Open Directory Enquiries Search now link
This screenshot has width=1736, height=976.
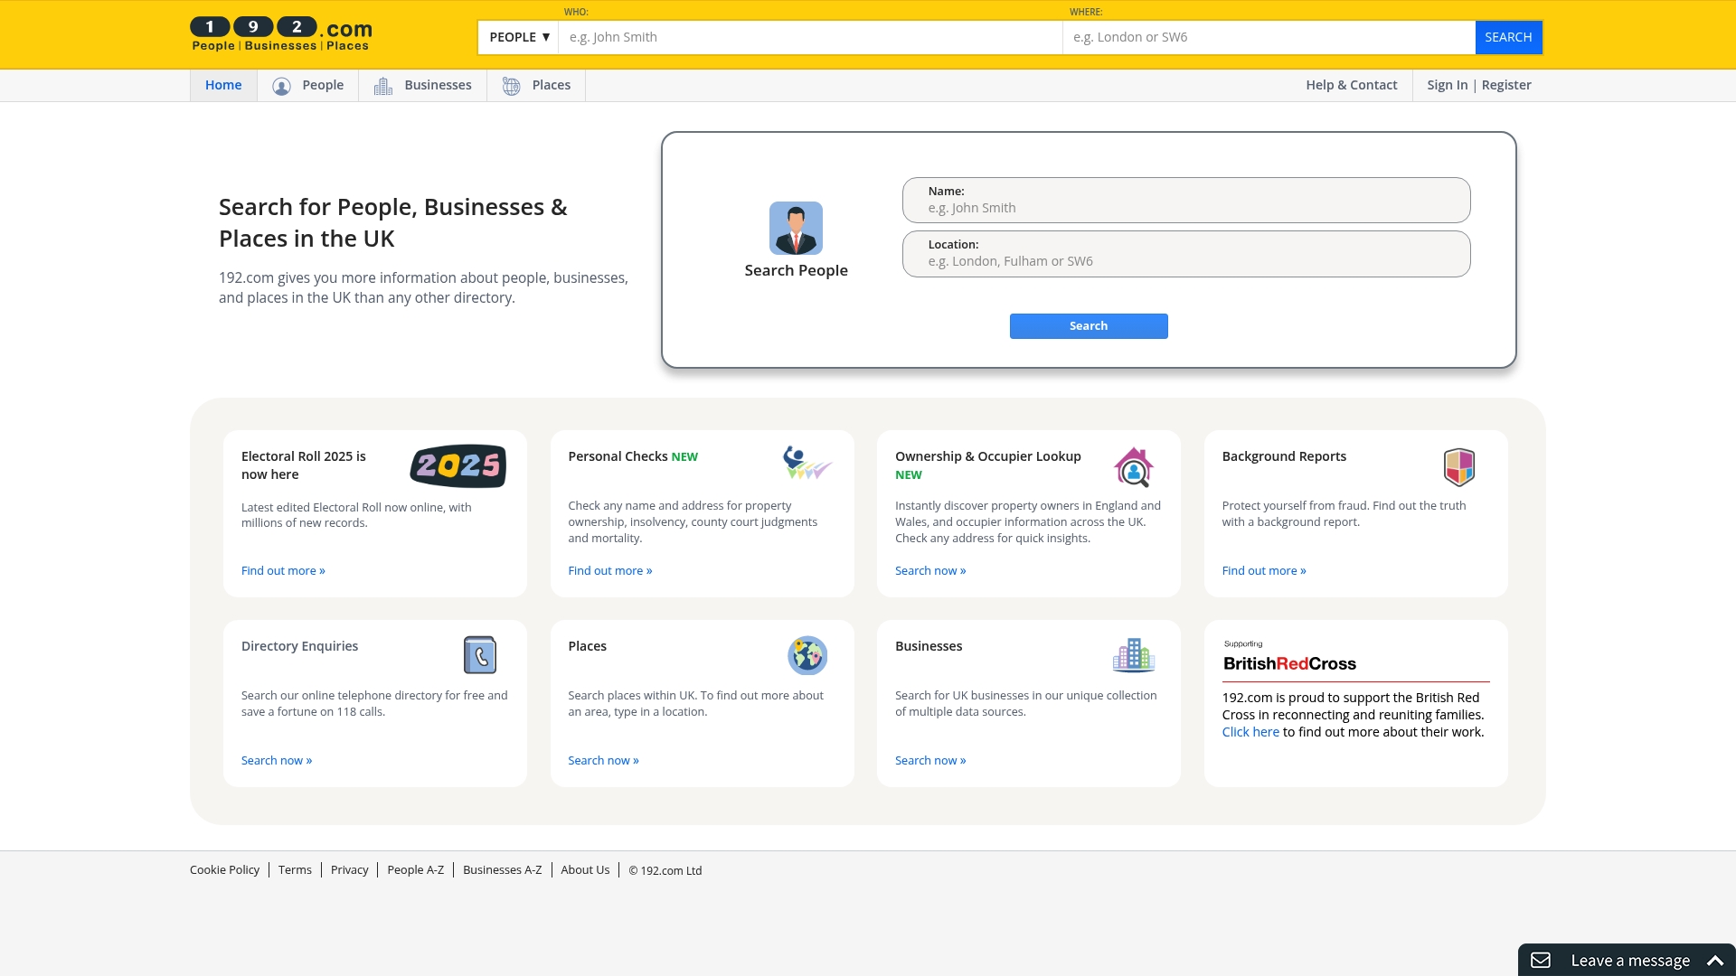coord(277,760)
